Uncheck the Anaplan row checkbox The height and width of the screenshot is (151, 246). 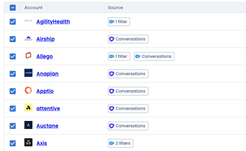13,74
